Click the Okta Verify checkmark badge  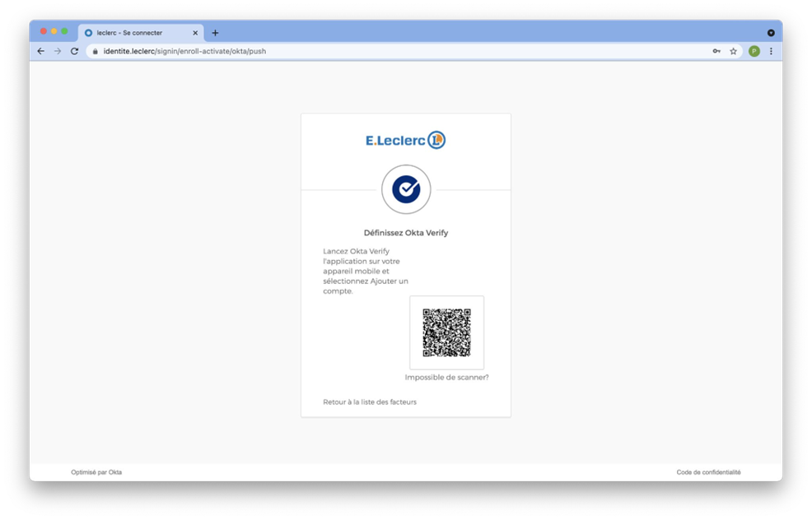(x=406, y=189)
